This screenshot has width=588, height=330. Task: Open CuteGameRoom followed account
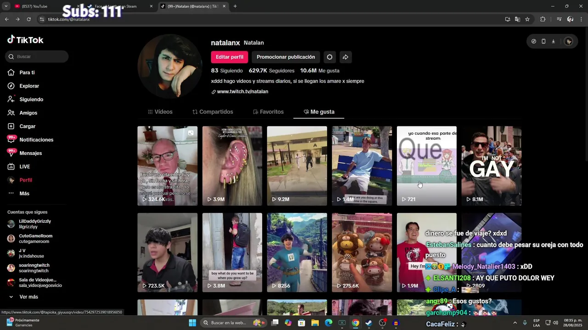click(x=34, y=239)
